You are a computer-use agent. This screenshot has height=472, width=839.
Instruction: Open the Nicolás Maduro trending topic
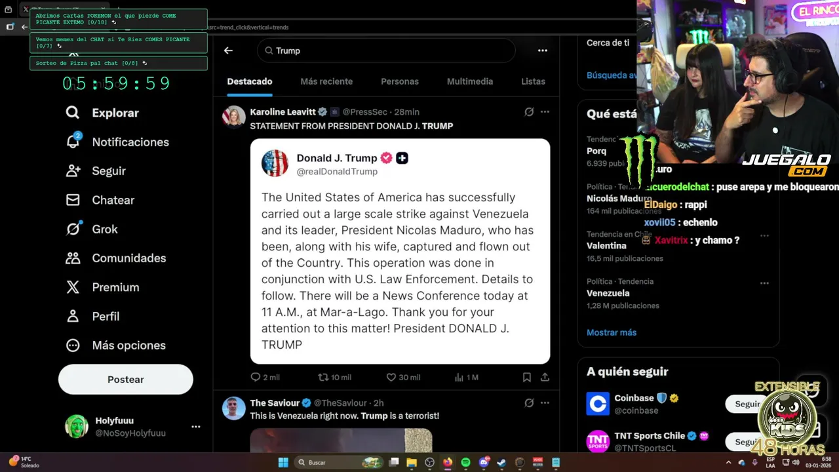(619, 198)
